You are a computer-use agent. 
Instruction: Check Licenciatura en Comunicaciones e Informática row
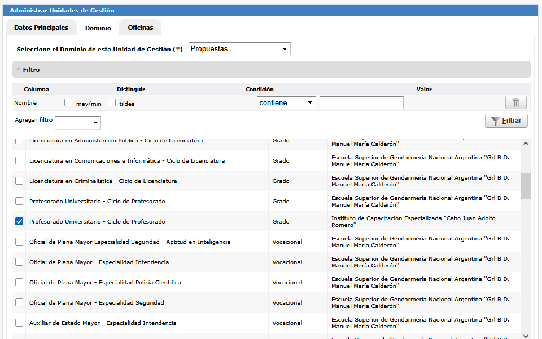(19, 160)
